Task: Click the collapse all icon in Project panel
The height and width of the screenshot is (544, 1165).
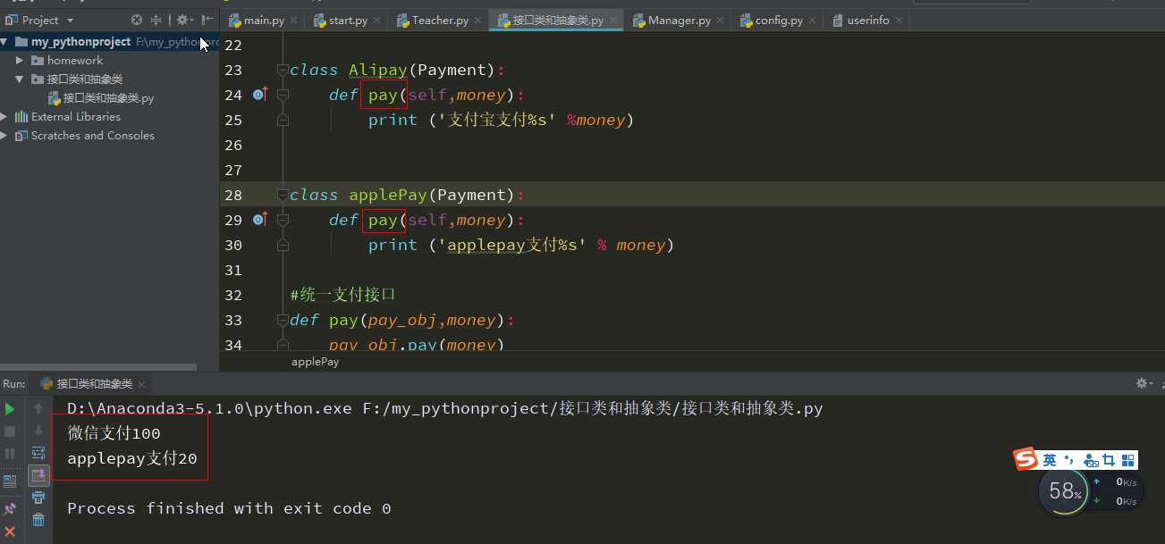Action: (156, 20)
